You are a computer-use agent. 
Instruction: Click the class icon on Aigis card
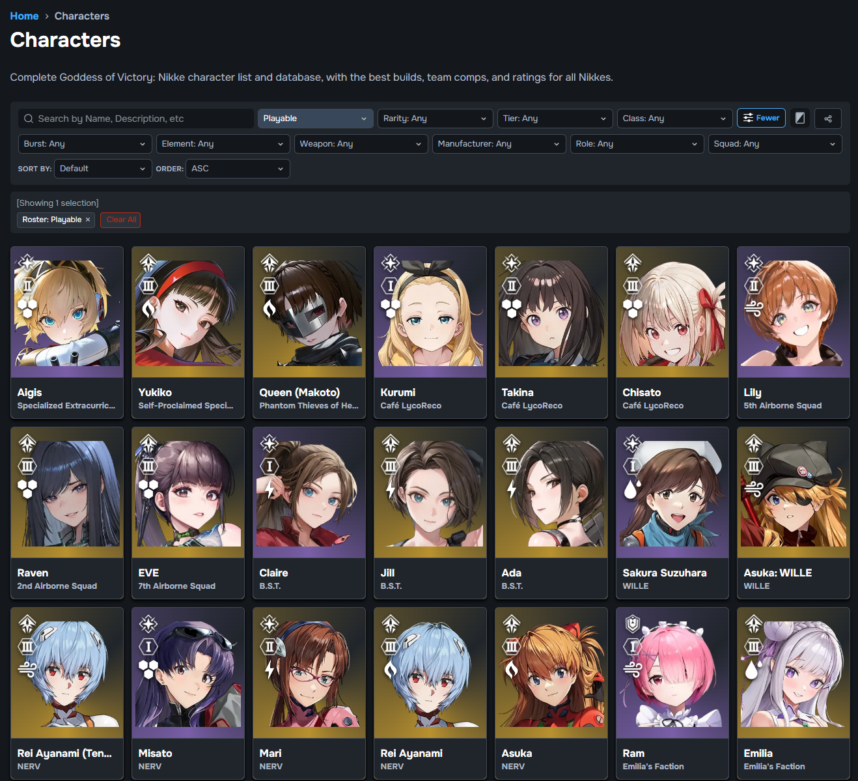coord(27,263)
